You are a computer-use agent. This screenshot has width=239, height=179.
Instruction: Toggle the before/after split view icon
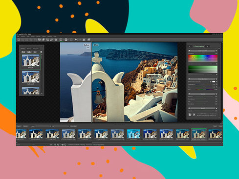(x=61, y=40)
